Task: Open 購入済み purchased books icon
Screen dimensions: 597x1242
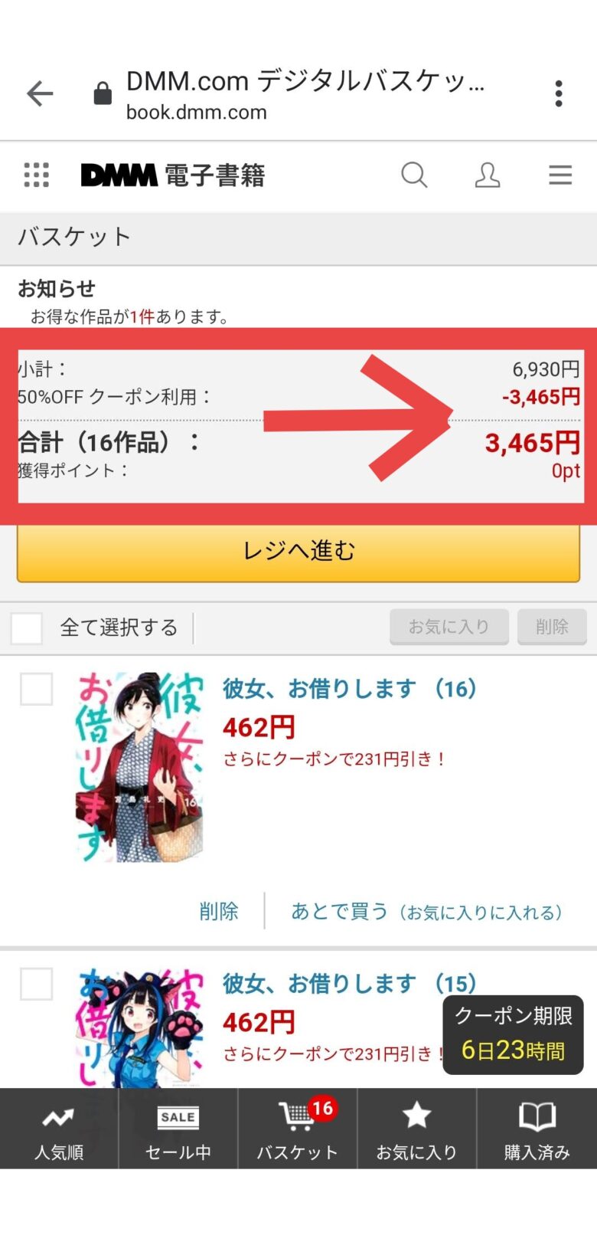Action: (x=537, y=1129)
